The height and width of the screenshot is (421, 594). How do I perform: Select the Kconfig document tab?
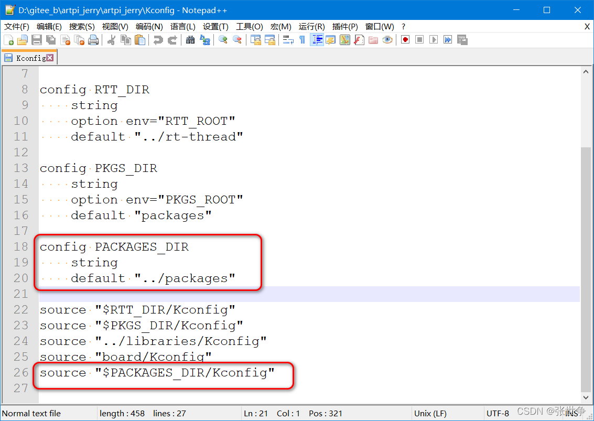coord(29,58)
